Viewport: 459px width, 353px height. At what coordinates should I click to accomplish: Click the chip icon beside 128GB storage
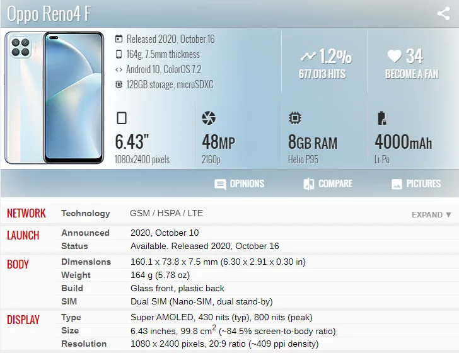(x=119, y=84)
